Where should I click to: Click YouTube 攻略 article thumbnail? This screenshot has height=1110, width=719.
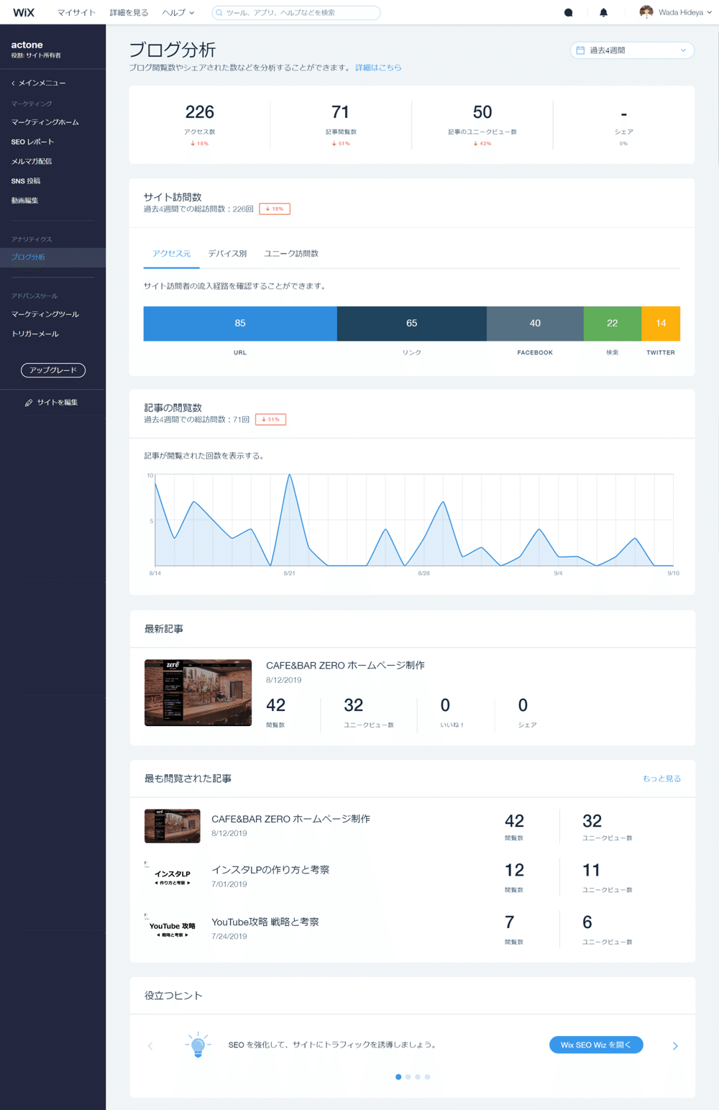coord(172,930)
